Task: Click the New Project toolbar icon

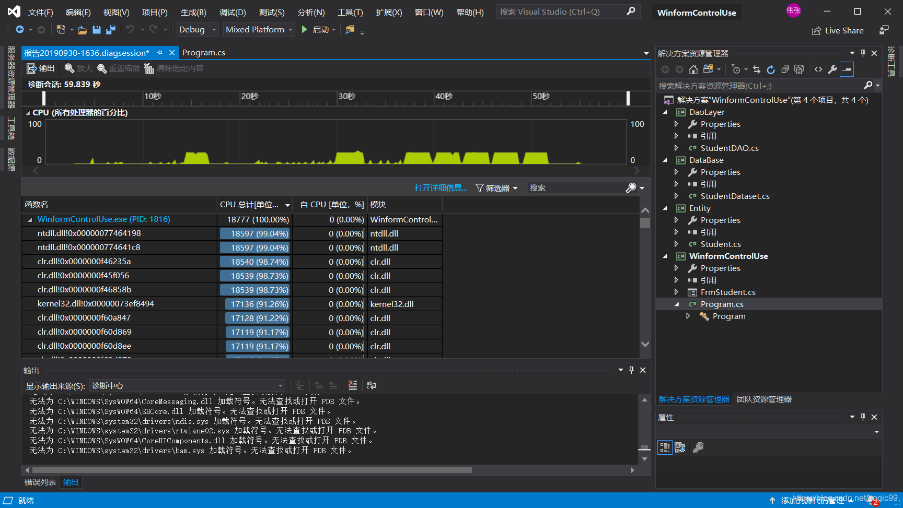Action: coord(61,30)
